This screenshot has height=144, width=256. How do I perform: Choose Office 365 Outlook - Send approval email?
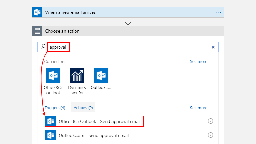[x=94, y=121]
